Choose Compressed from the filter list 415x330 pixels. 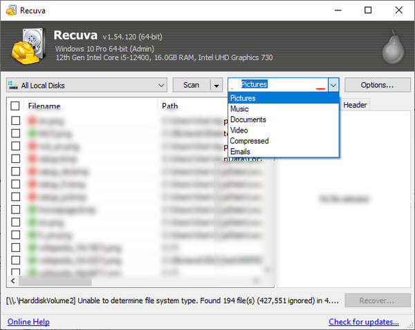click(x=284, y=141)
